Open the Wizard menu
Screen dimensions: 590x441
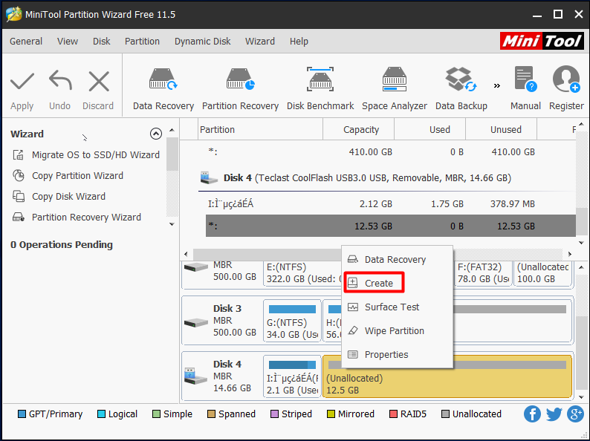pyautogui.click(x=260, y=42)
